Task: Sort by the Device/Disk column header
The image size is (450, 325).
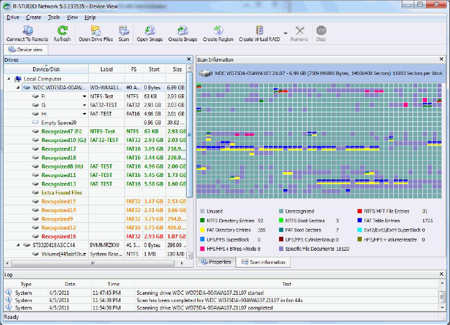Action: pyautogui.click(x=46, y=69)
